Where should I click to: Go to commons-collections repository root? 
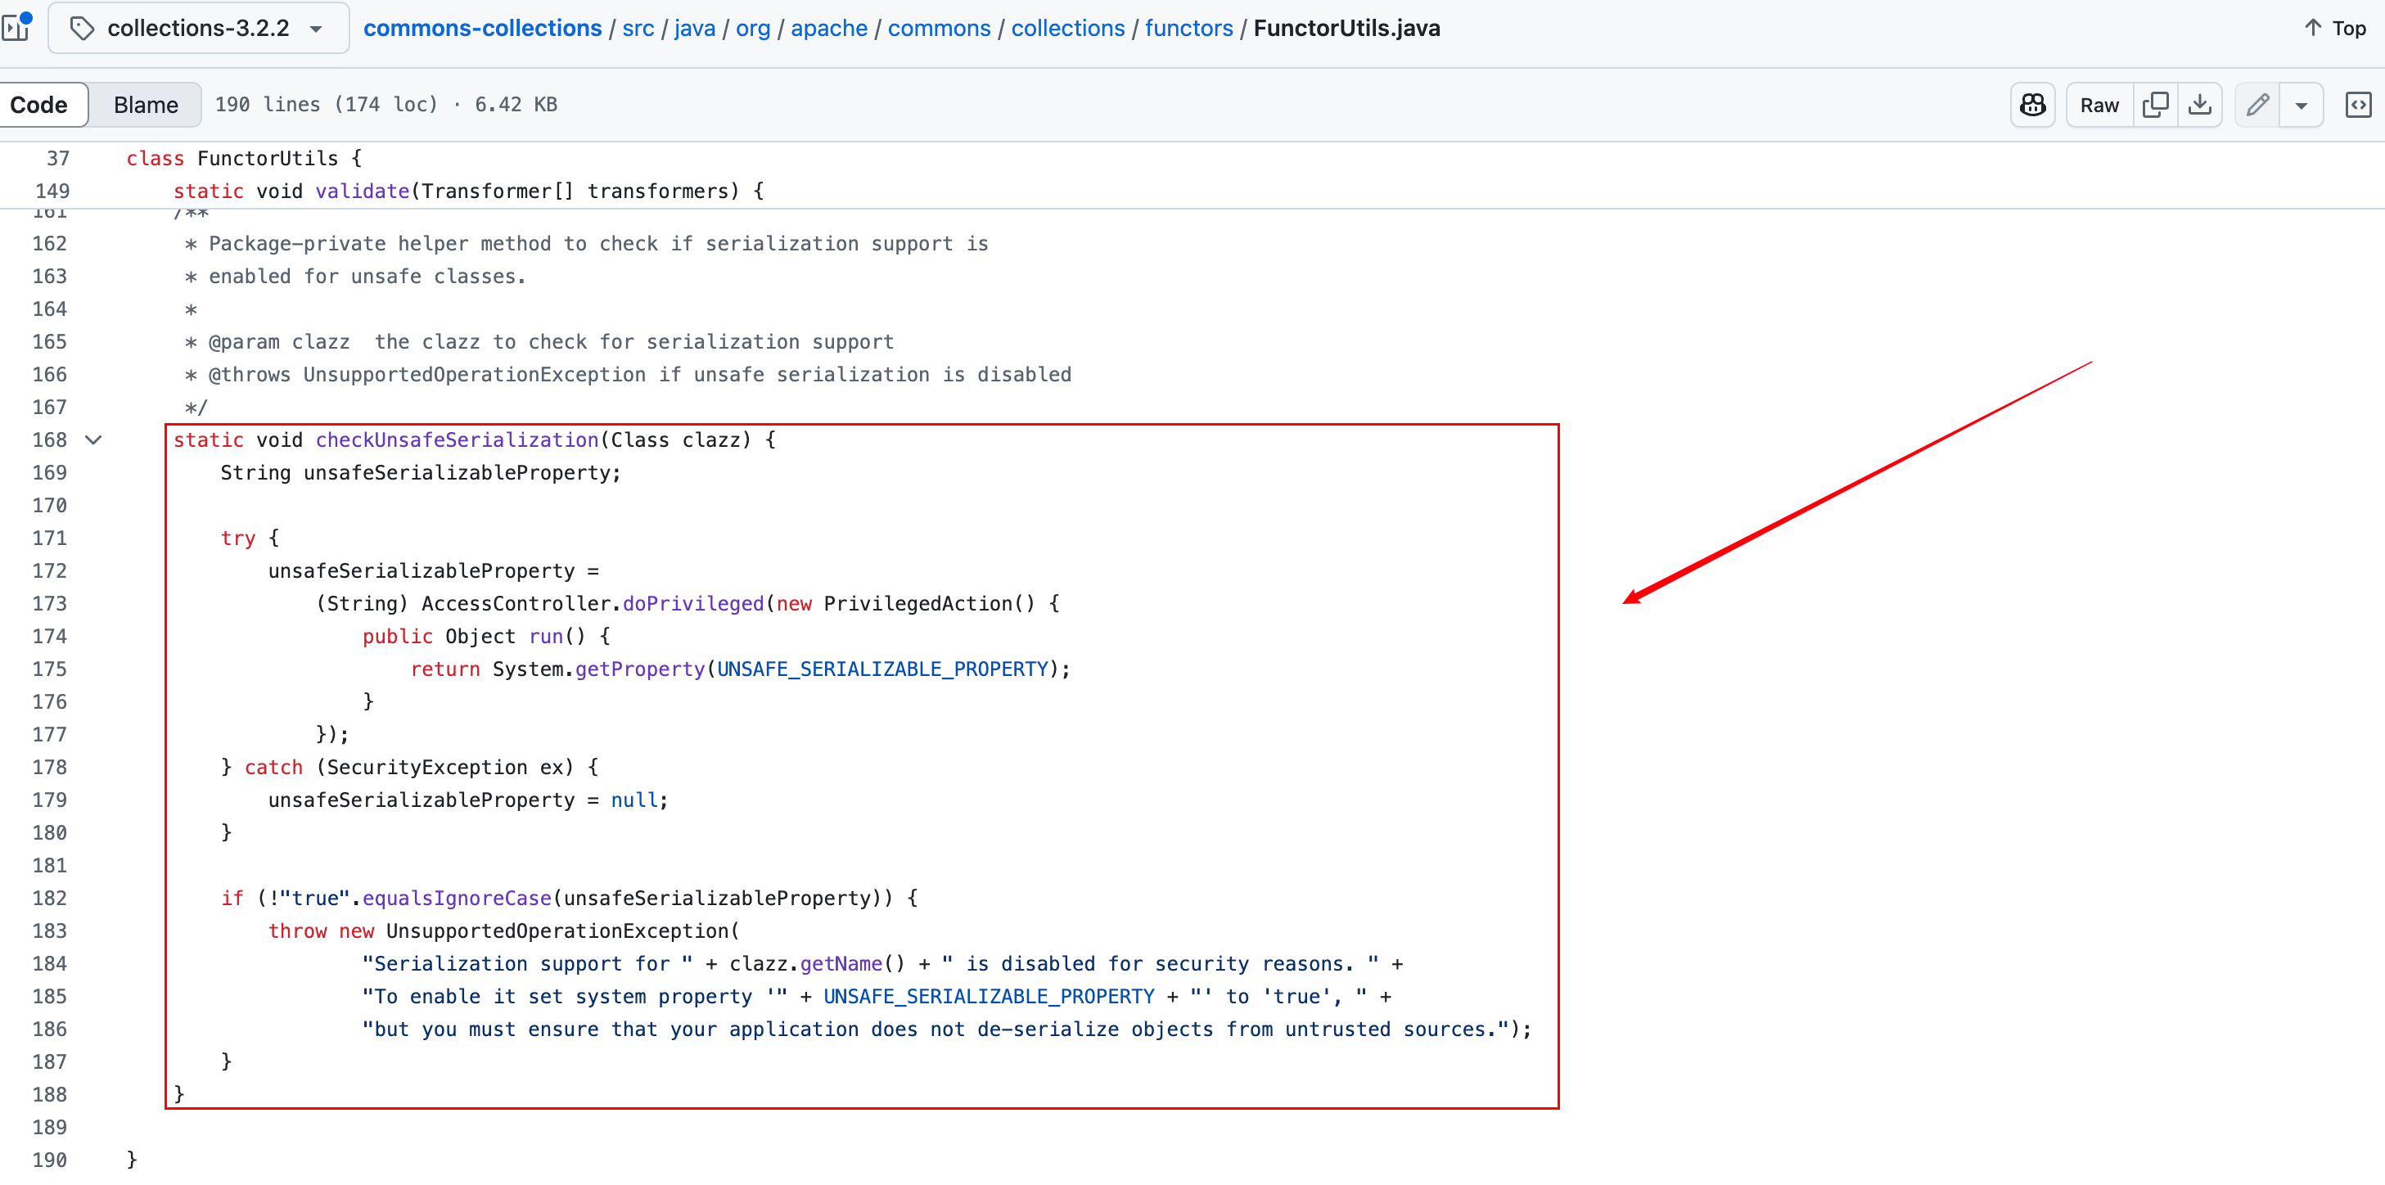[x=481, y=28]
